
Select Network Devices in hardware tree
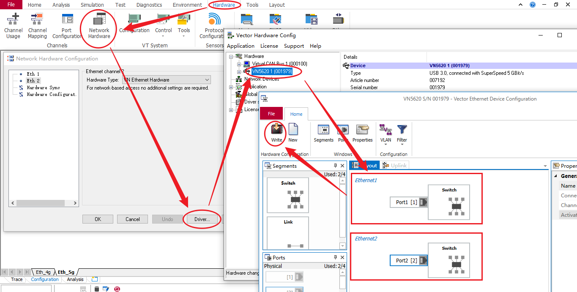click(262, 79)
